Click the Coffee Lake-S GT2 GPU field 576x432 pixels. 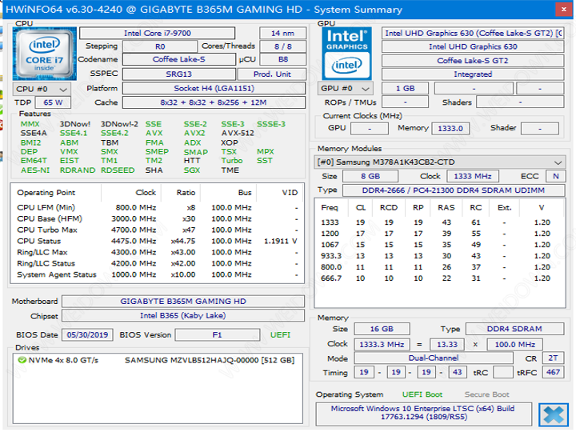click(x=473, y=61)
